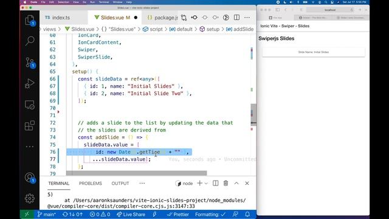Split the terminal panel
This screenshot has height=219, width=389.
click(215, 183)
